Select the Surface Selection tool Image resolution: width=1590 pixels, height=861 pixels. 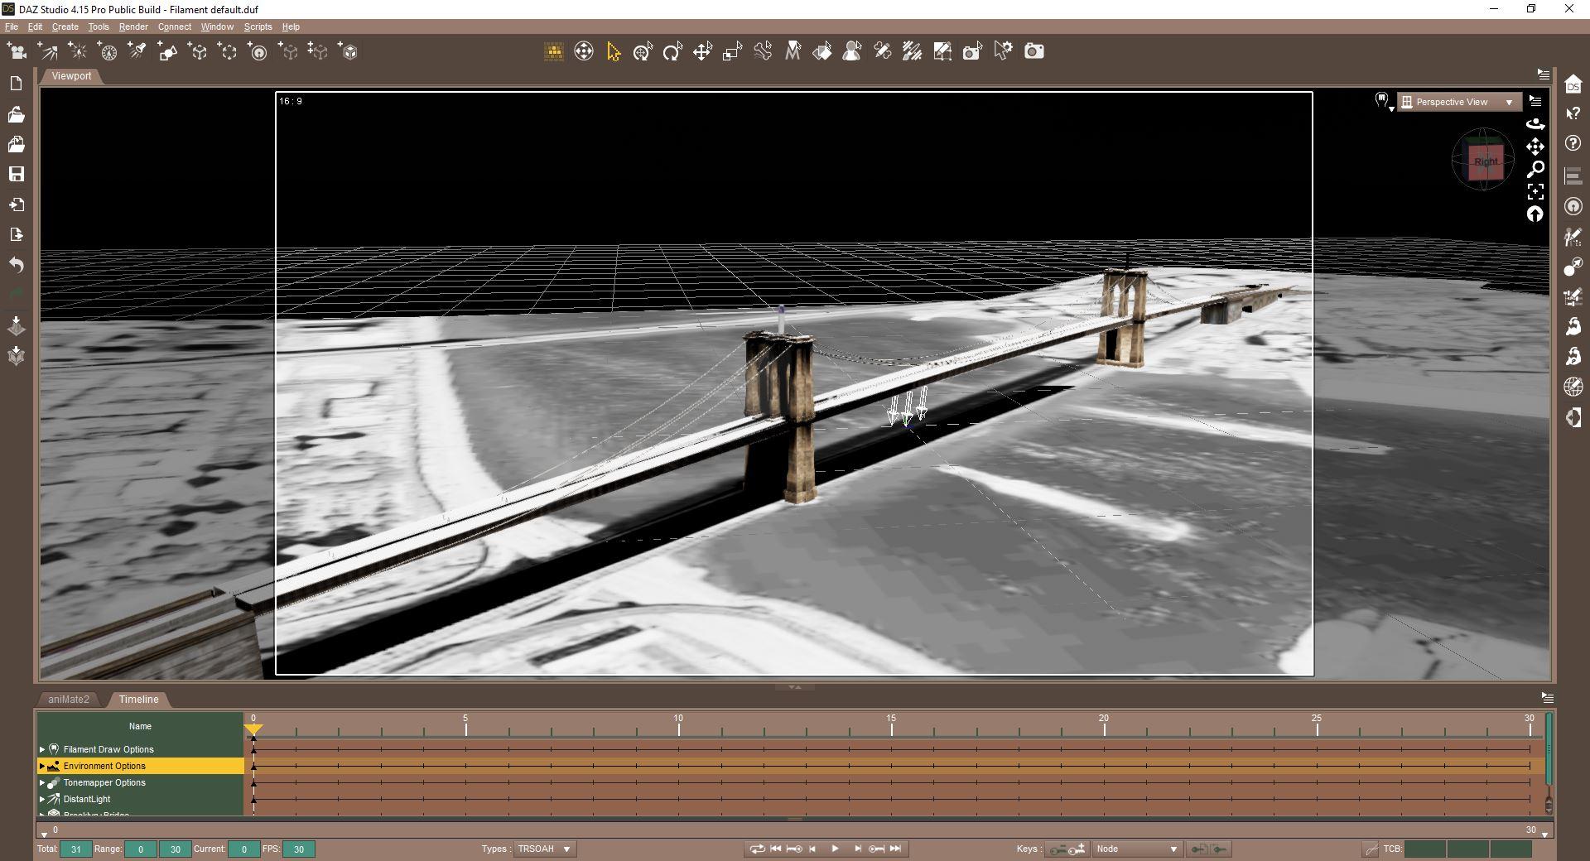pyautogui.click(x=822, y=52)
